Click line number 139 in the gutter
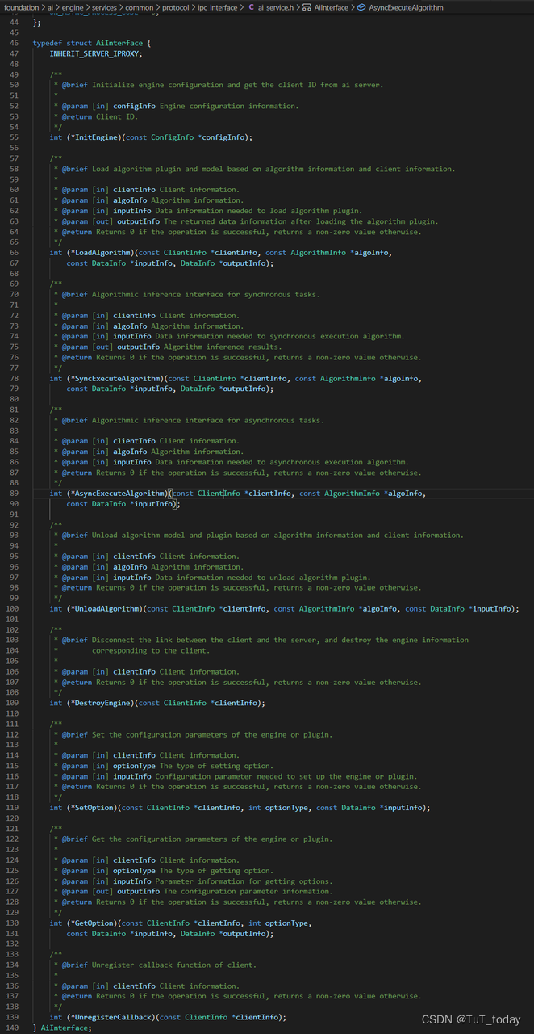Screen dimensions: 534x1034 pos(12,1018)
